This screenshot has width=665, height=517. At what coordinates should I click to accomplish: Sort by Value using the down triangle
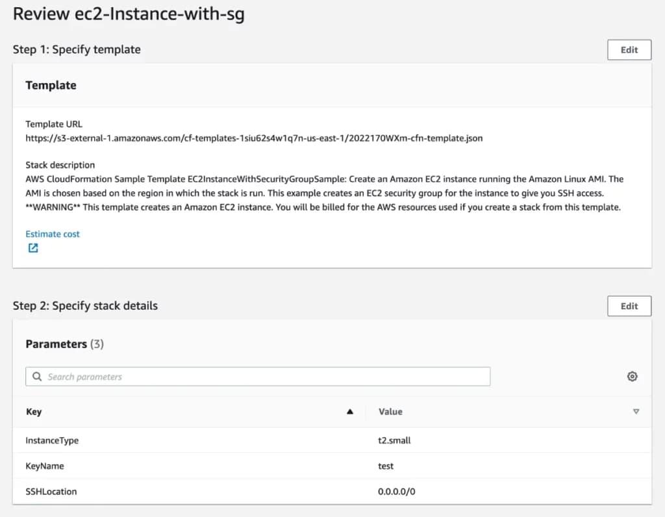click(636, 412)
